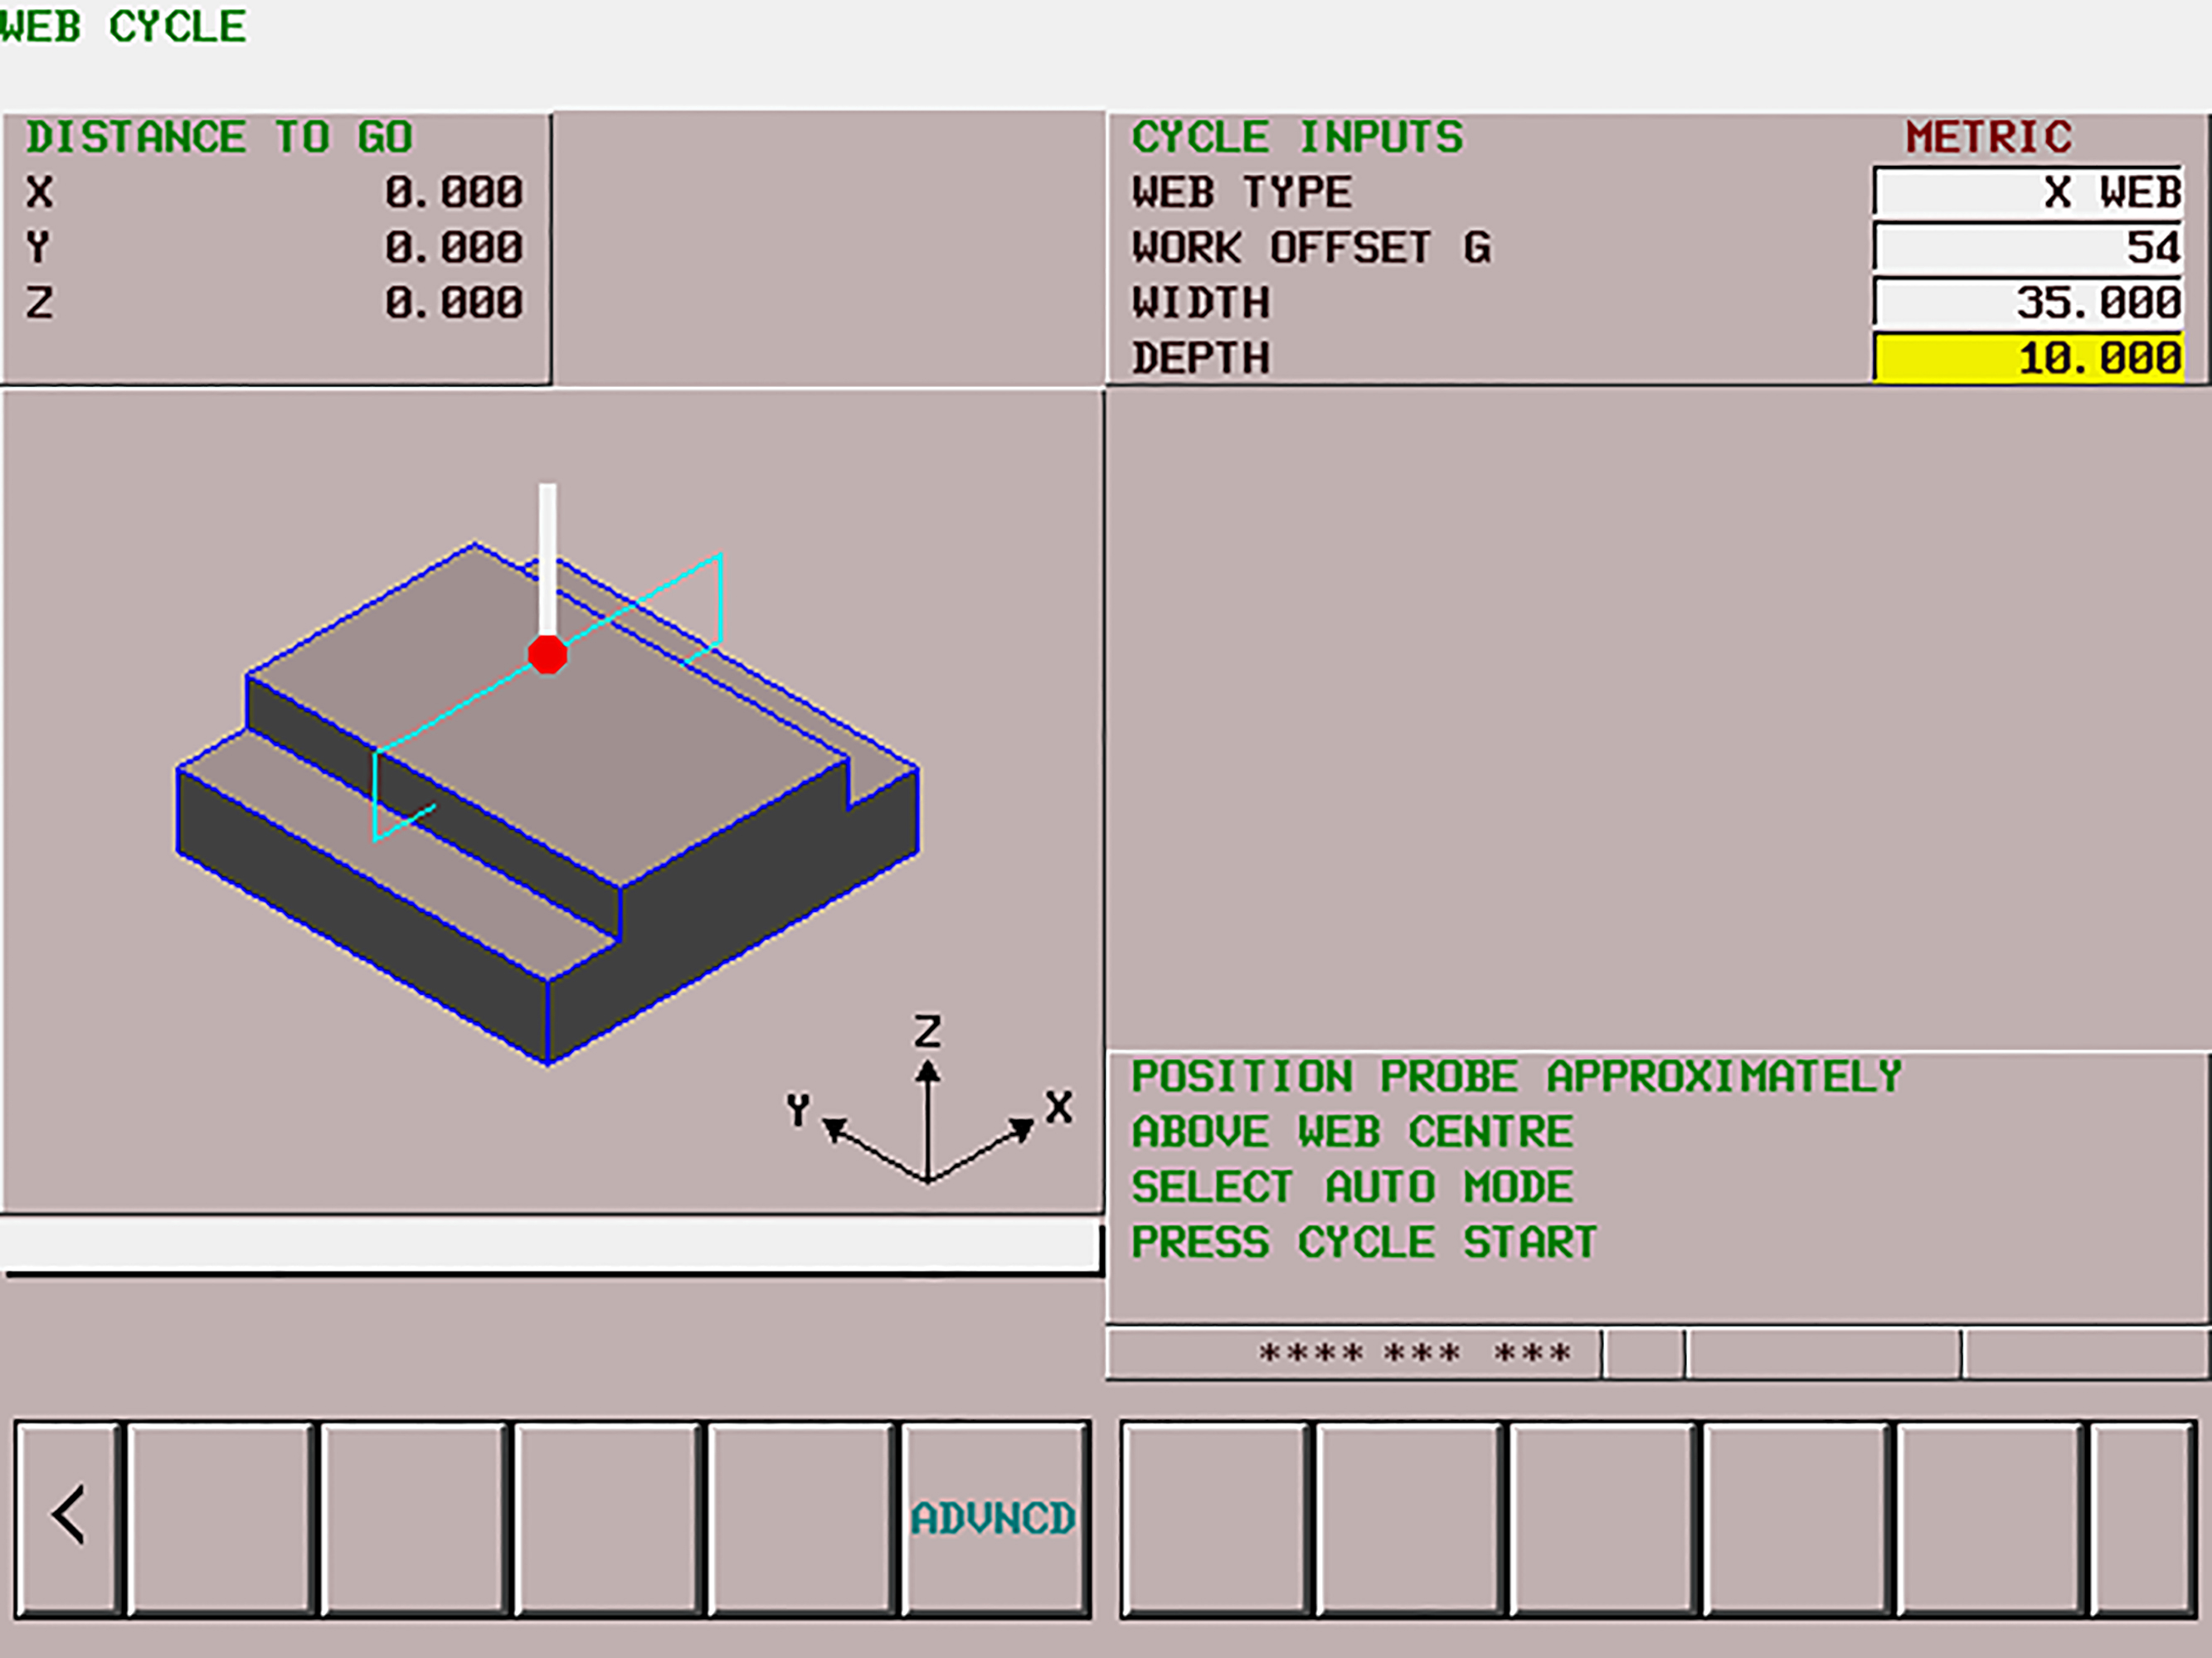Screen dimensions: 2212x1658
Task: Click the highlighted DEPTH field 10.000
Action: 2026,358
